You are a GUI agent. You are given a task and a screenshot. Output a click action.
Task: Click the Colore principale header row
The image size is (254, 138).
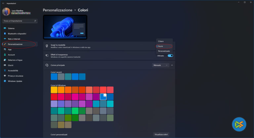[109, 65]
